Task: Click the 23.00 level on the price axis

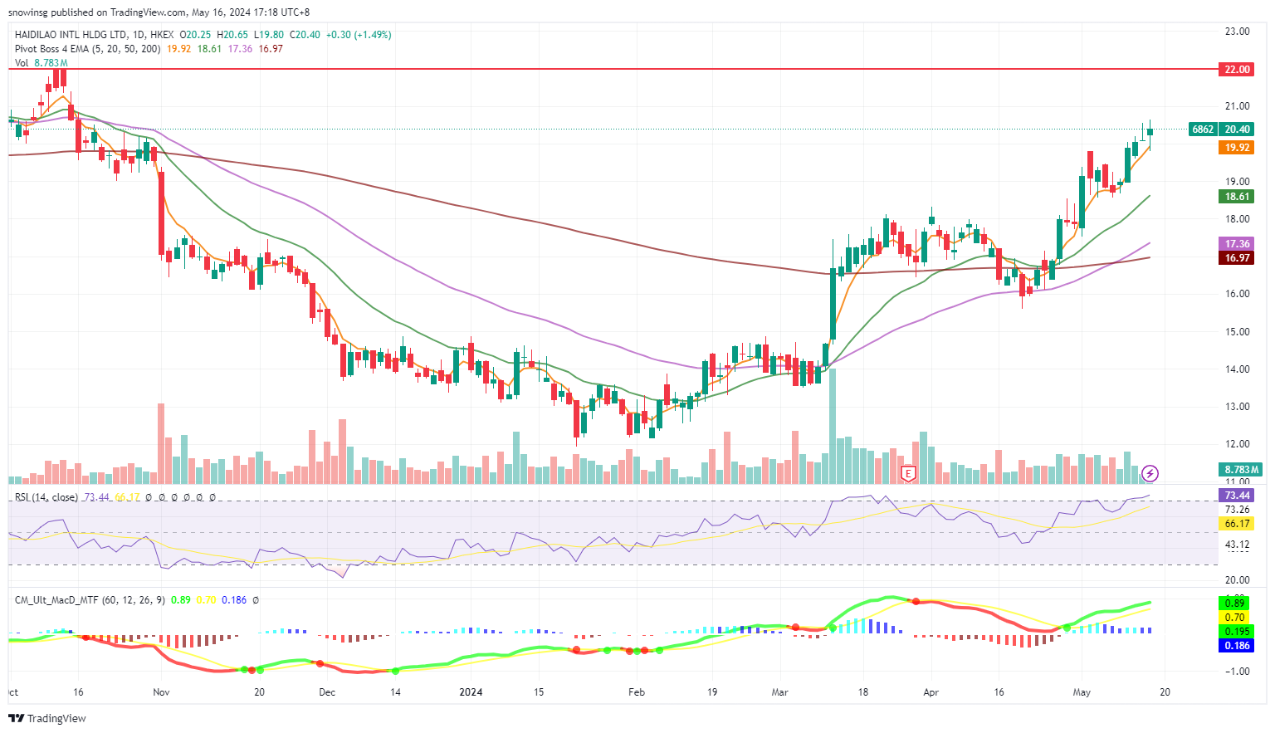Action: coord(1237,32)
